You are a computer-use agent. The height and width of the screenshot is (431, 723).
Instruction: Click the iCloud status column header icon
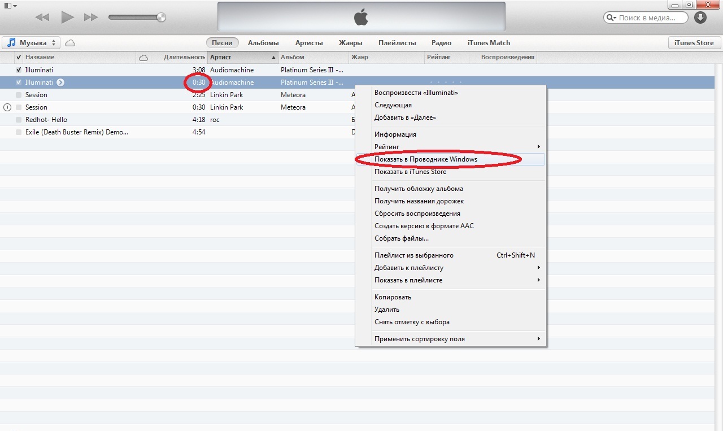(143, 58)
